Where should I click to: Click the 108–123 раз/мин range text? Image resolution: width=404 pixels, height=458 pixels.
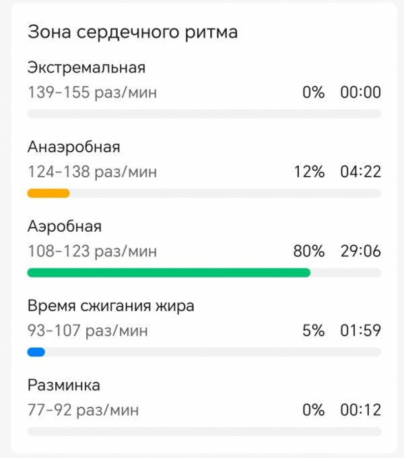pos(92,251)
